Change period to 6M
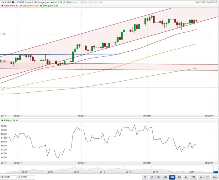The image size is (219, 180). point(179,177)
